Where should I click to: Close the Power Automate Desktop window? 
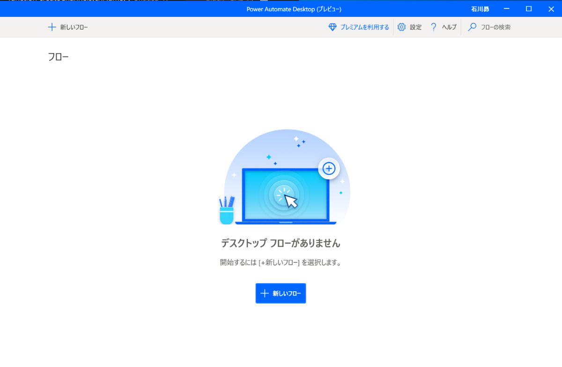coord(551,8)
